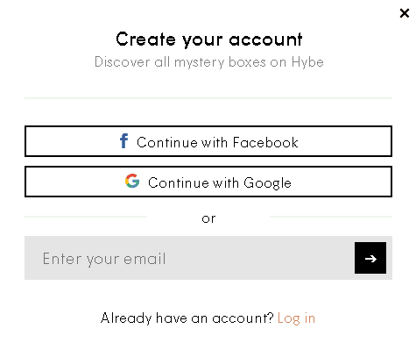Click the Create your account heading
Image resolution: width=416 pixels, height=350 pixels.
tap(209, 39)
